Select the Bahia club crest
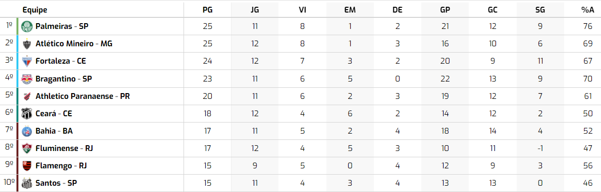This screenshot has width=601, height=192. click(27, 131)
